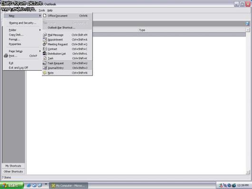Image resolution: width=252 pixels, height=189 pixels.
Task: Choose the Distribution List icon
Action: (45, 54)
